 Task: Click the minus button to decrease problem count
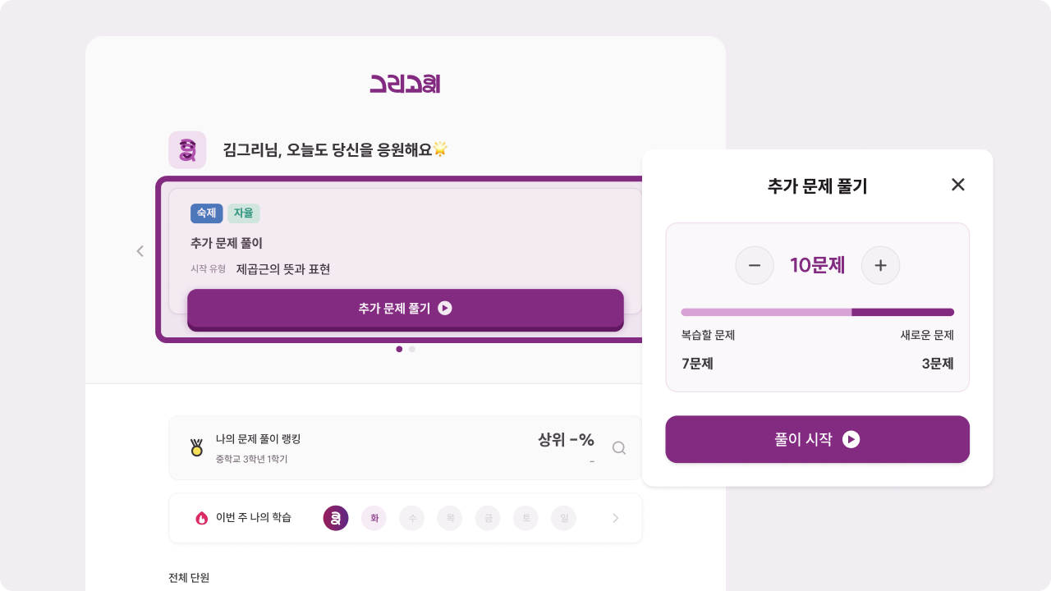(x=755, y=265)
